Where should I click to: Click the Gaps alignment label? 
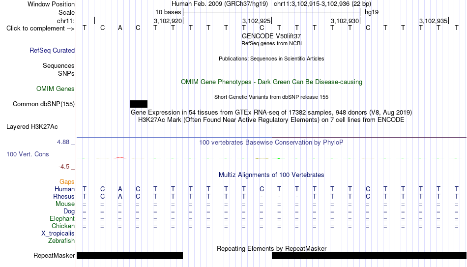pyautogui.click(x=67, y=182)
